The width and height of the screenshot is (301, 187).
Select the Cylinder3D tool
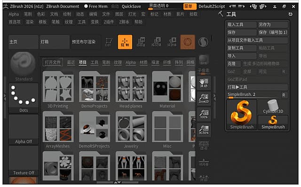click(x=273, y=107)
